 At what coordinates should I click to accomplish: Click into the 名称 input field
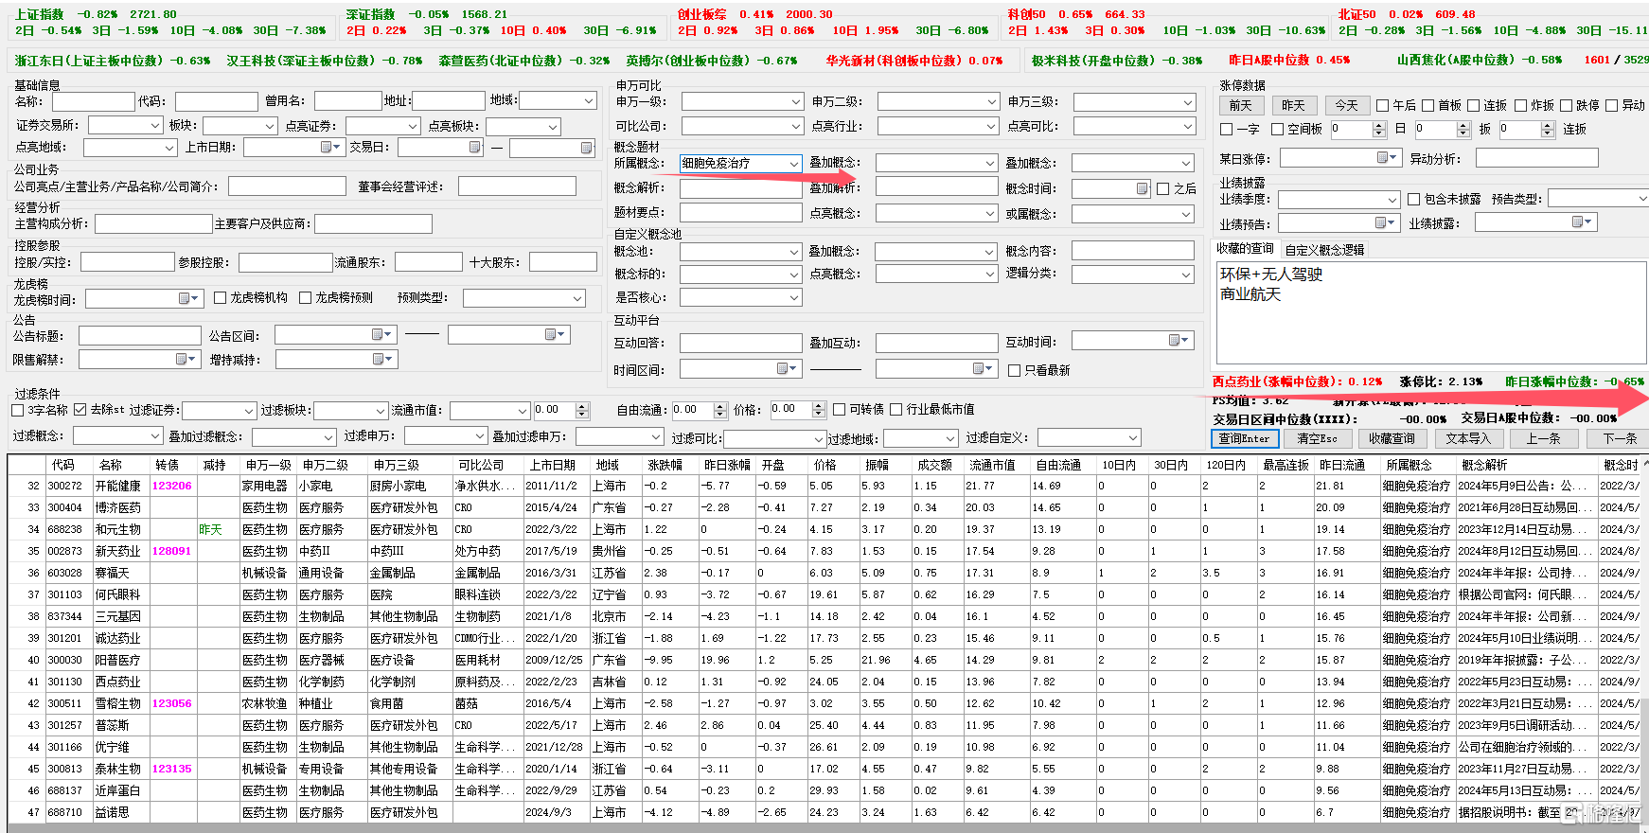tap(93, 101)
